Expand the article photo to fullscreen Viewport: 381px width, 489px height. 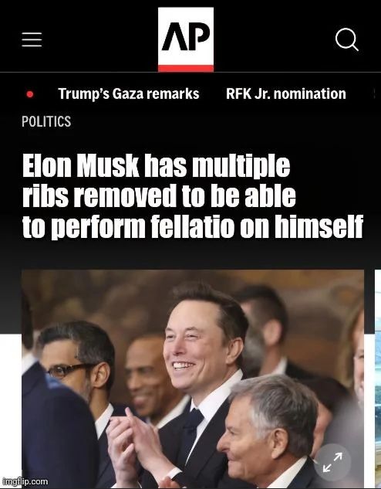pyautogui.click(x=332, y=462)
